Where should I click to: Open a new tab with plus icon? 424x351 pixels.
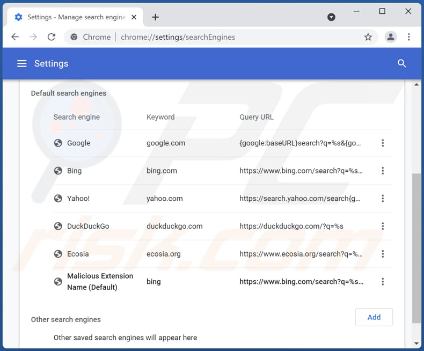155,17
